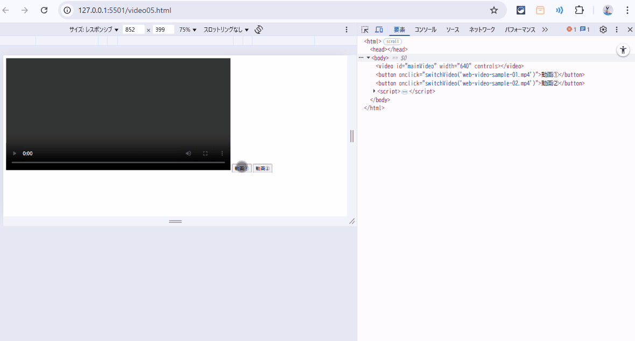Expand the script element in the DOM tree
This screenshot has width=635, height=341.
[x=374, y=91]
